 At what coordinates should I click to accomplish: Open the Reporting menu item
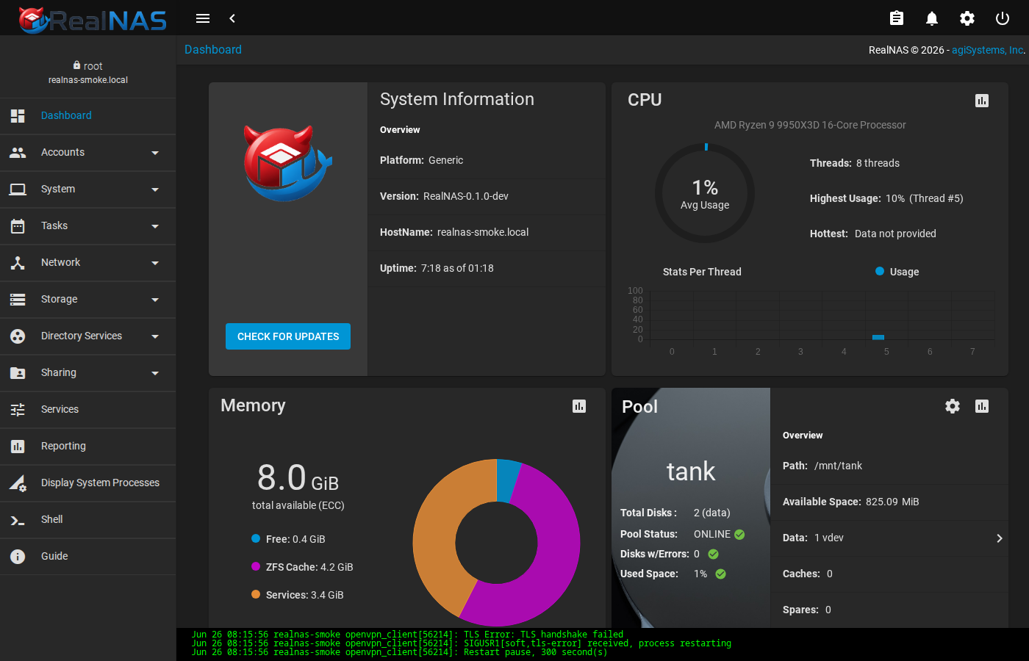(88, 447)
